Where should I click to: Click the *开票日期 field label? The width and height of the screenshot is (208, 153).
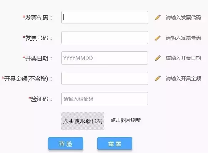click(x=38, y=58)
